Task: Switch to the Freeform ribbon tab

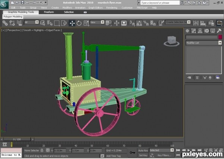Action: point(49,12)
